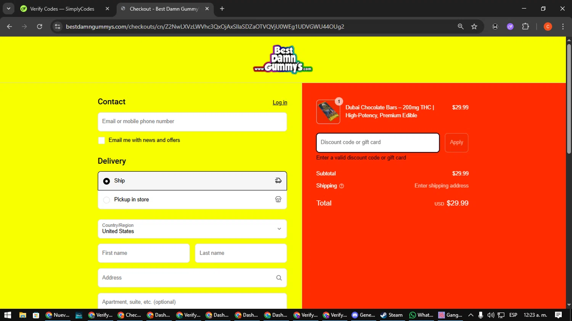Viewport: 572px width, 321px height.
Task: Click the page vertical scrollbar thumb
Action: click(569, 99)
